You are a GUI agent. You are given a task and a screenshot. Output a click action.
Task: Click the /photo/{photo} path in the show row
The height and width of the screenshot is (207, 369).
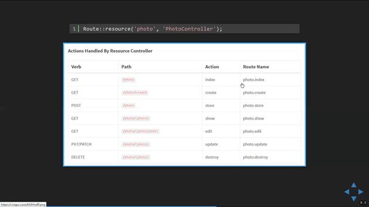[x=136, y=118]
